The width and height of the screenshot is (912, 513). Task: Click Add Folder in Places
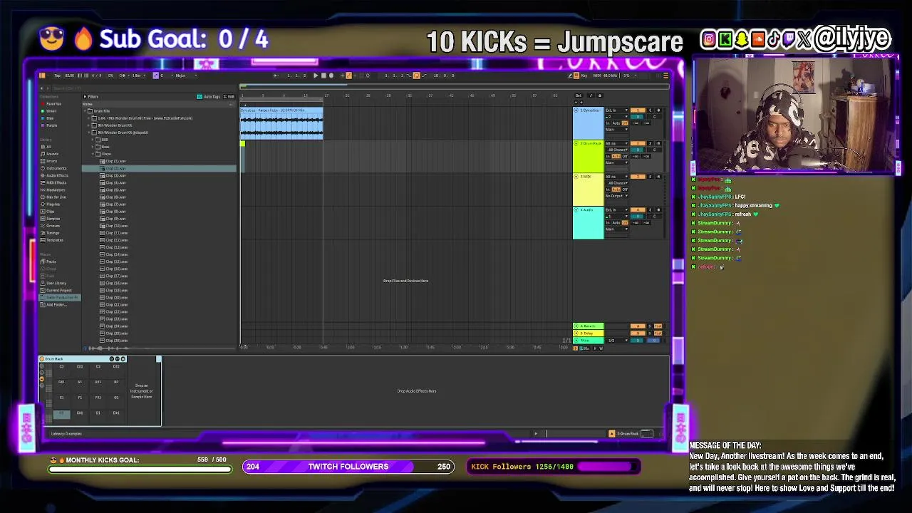[x=56, y=304]
